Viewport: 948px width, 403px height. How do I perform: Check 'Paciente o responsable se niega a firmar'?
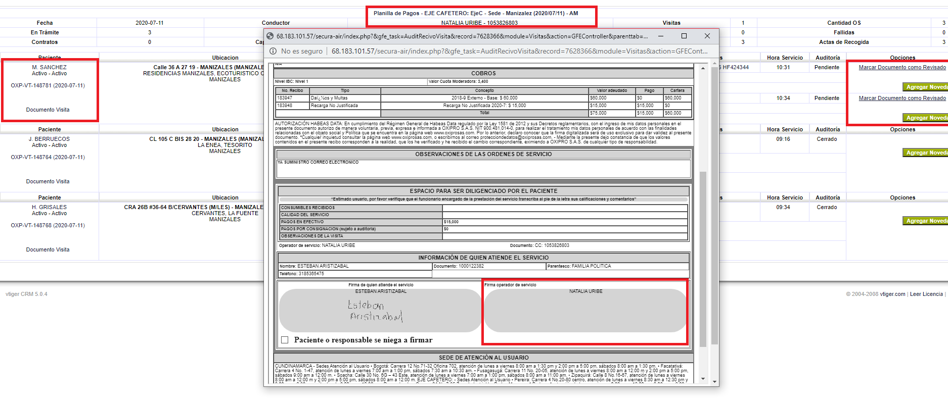coord(285,340)
